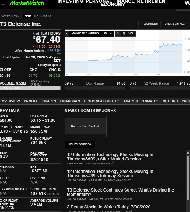Open Advanced Charting
This screenshot has width=190, height=212.
coord(85,34)
